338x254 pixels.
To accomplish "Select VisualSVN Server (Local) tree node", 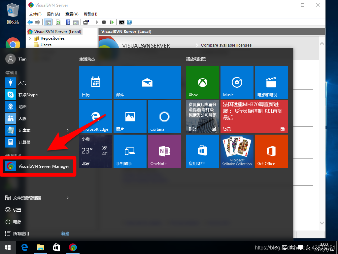I will 55,32.
